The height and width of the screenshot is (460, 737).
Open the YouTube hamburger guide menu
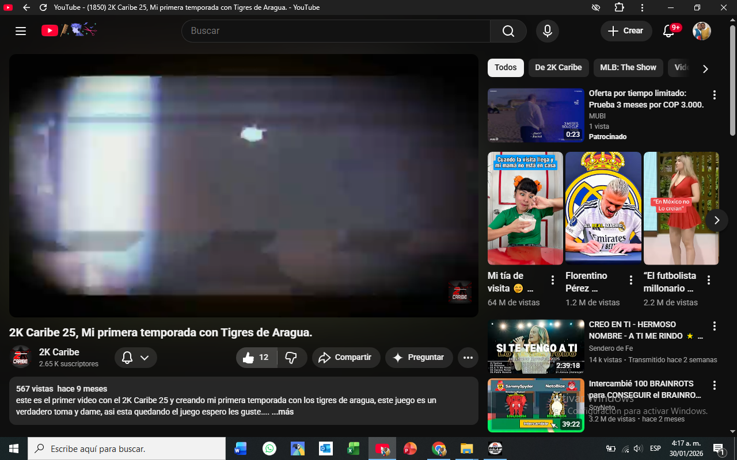pyautogui.click(x=21, y=31)
